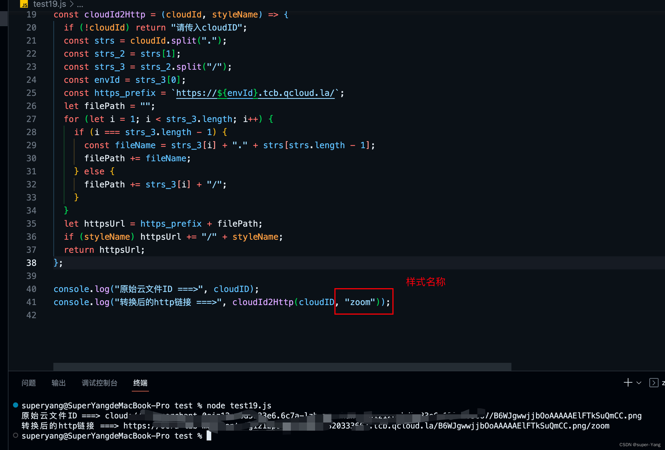Click line number 38 in the gutter
This screenshot has height=450, width=665.
point(31,263)
